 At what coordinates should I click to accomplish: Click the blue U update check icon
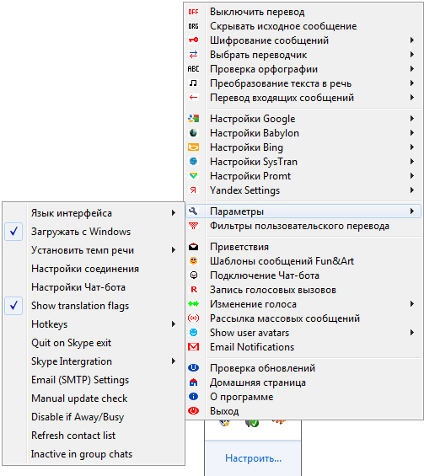194,367
